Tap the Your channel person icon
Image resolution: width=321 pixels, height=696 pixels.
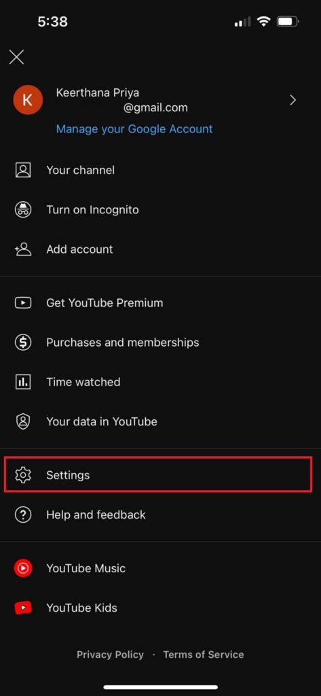(23, 170)
